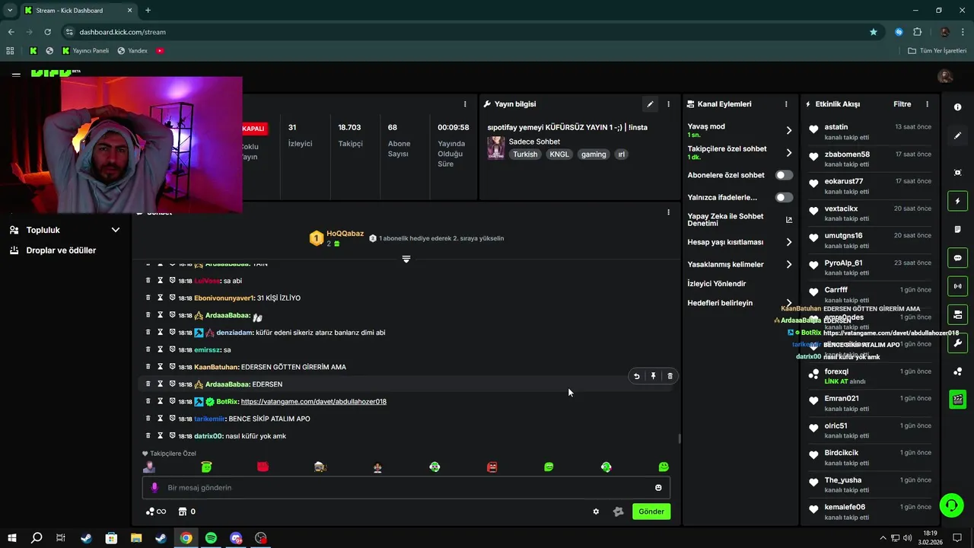Click hourglass timeout icon on emirssz message
This screenshot has width=974, height=548.
tap(161, 349)
